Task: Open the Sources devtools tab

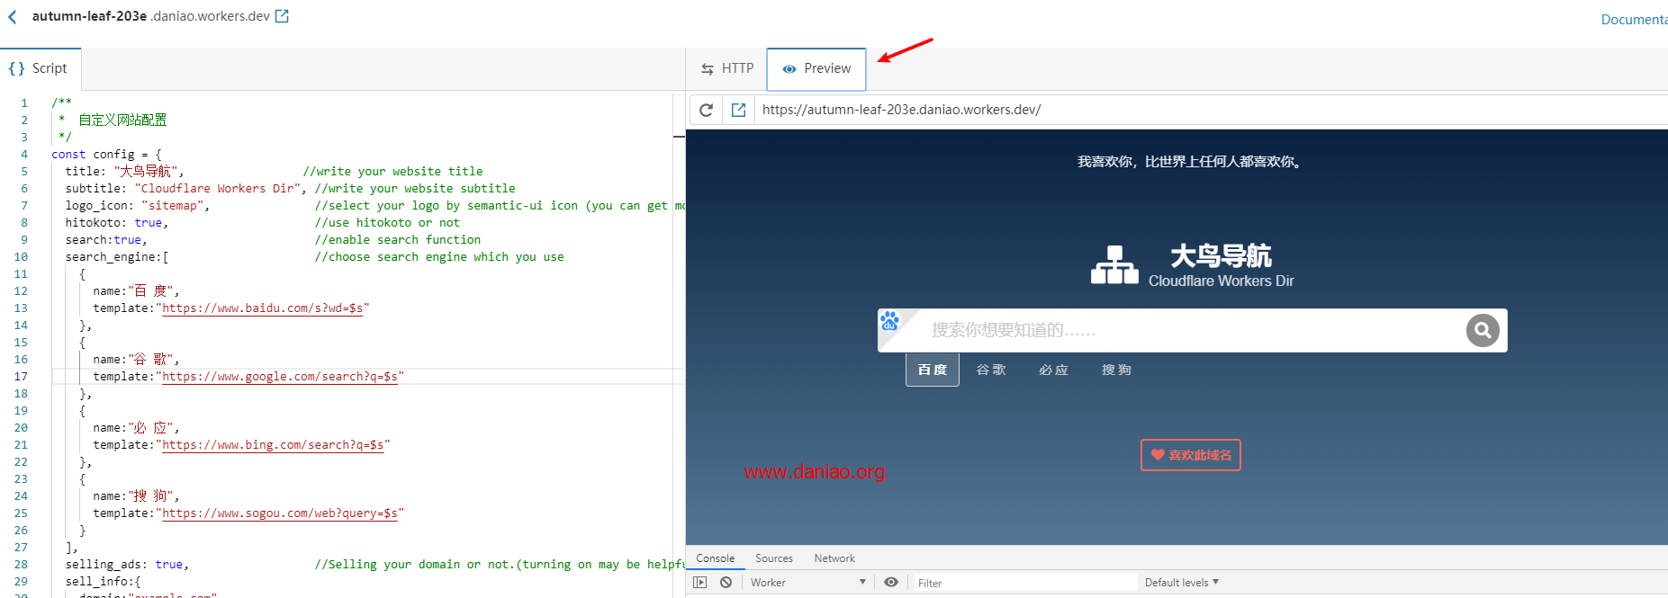Action: [774, 558]
